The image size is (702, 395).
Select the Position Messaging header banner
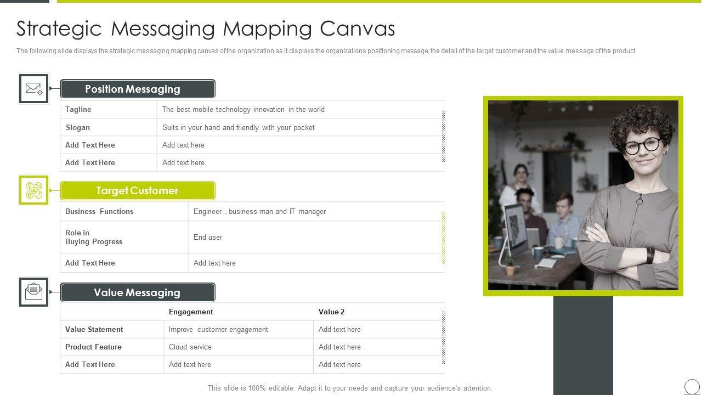(137, 89)
